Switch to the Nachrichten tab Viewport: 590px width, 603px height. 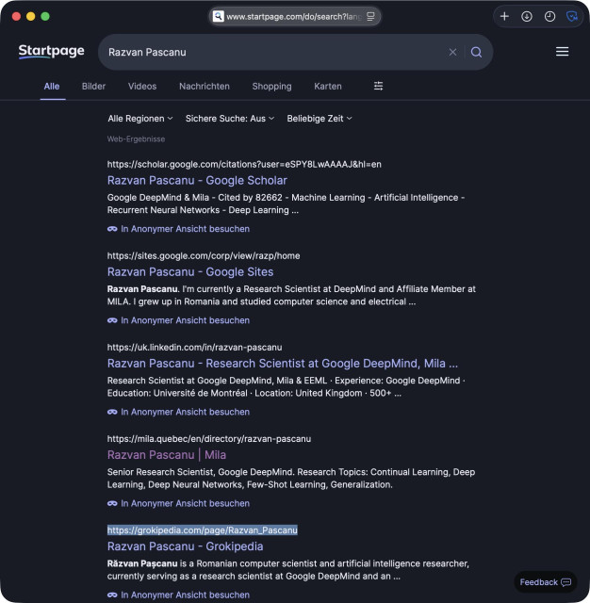click(x=205, y=86)
